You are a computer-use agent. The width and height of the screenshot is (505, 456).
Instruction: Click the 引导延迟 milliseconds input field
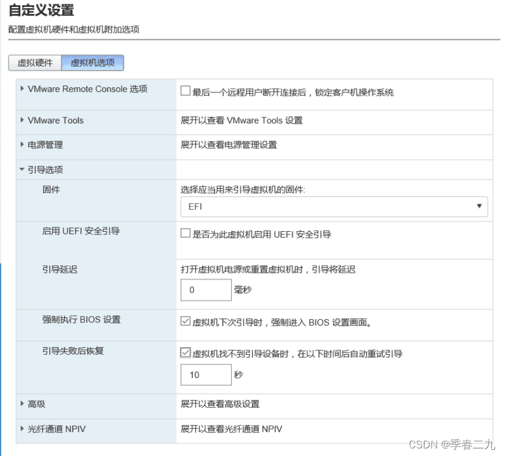pos(206,290)
